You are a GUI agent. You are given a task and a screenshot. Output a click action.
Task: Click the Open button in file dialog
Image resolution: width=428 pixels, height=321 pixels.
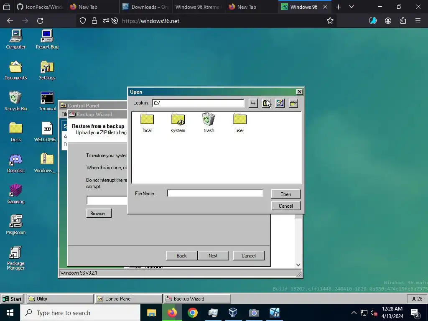(x=286, y=194)
